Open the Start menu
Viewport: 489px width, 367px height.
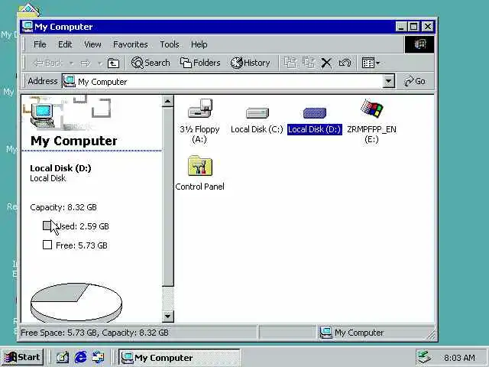pos(22,357)
